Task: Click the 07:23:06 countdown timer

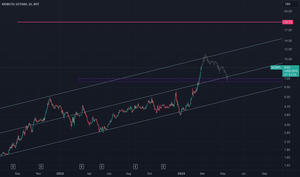Action: click(x=290, y=75)
